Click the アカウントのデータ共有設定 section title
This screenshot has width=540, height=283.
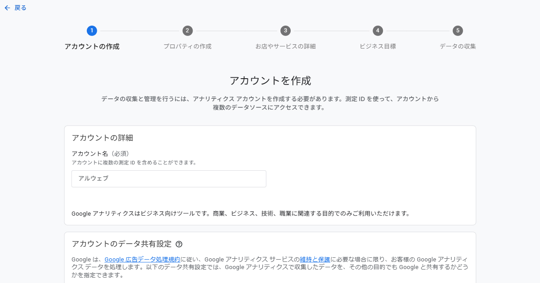point(121,244)
